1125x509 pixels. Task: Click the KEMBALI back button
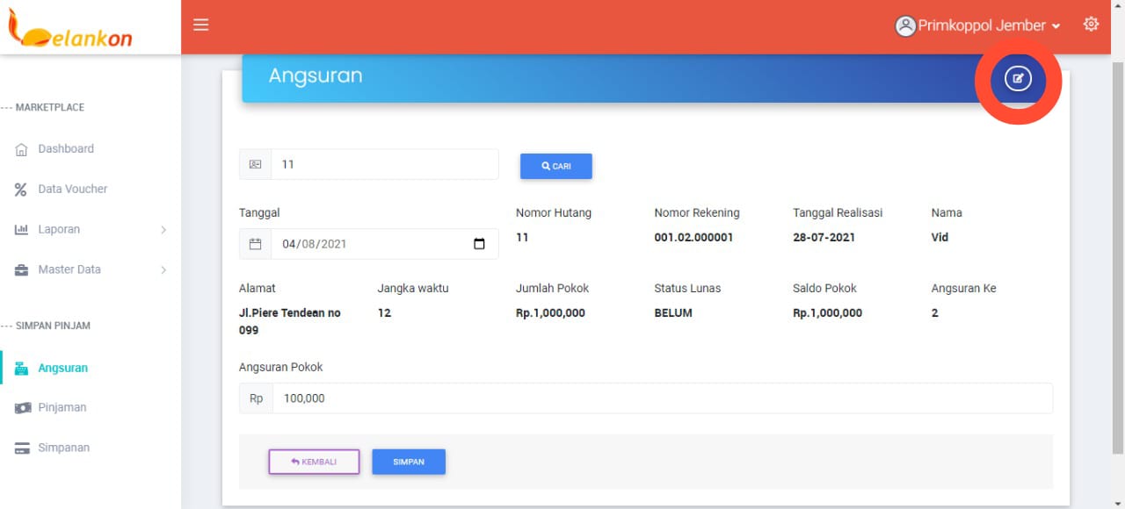(x=314, y=462)
